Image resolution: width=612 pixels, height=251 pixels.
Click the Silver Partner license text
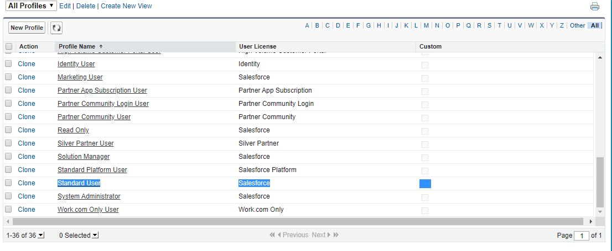point(259,143)
